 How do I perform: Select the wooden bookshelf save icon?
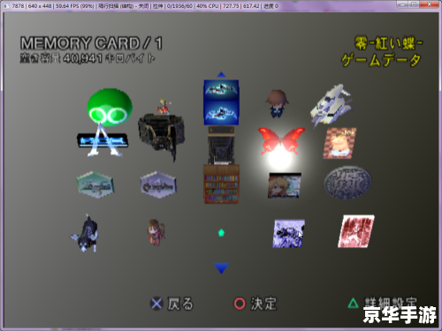(221, 184)
